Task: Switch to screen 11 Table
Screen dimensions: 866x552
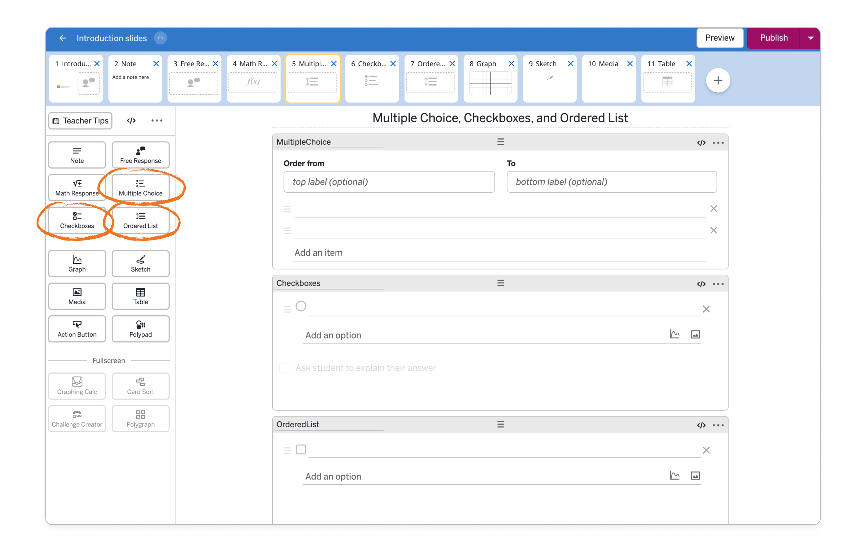Action: [668, 78]
